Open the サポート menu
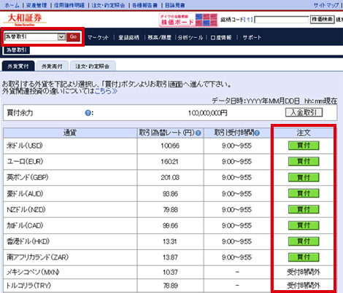Image resolution: width=343 pixels, height=293 pixels. [x=252, y=37]
